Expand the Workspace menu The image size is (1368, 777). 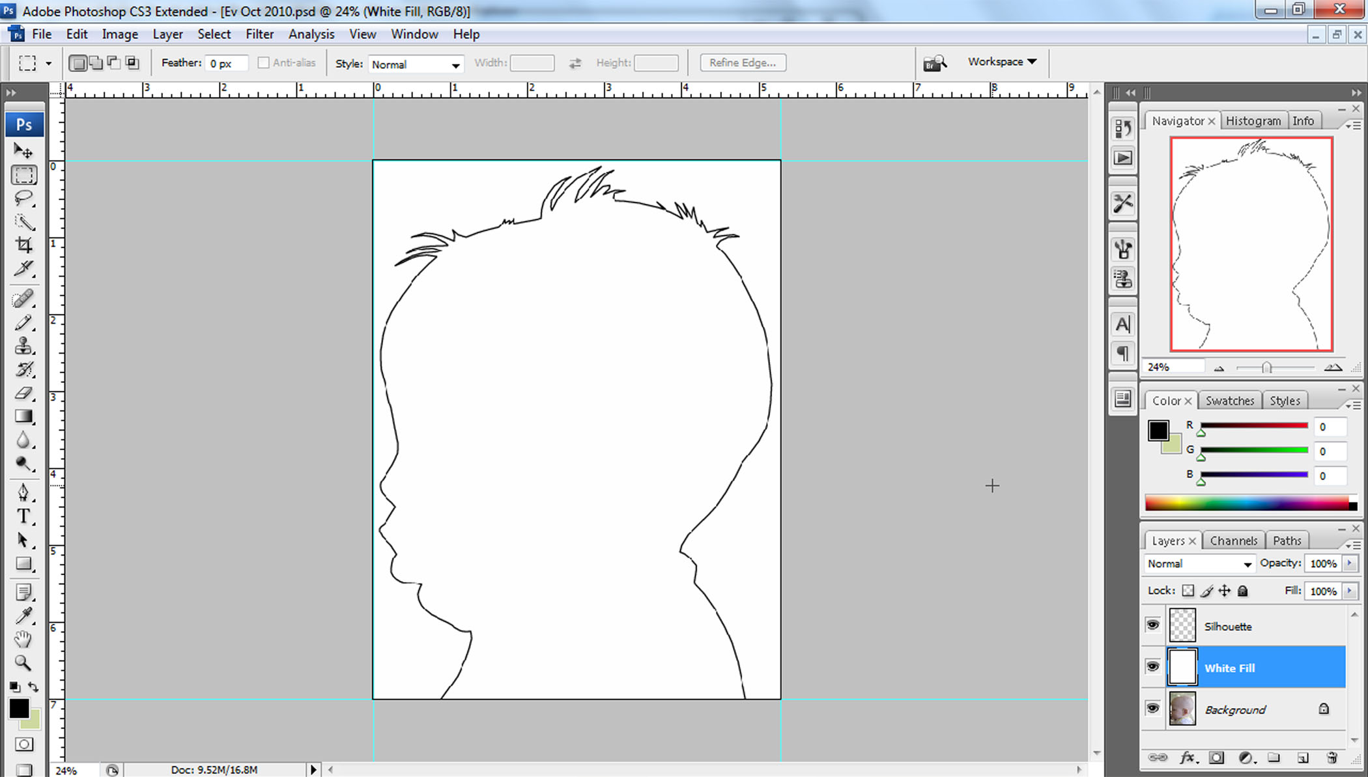(x=1002, y=62)
